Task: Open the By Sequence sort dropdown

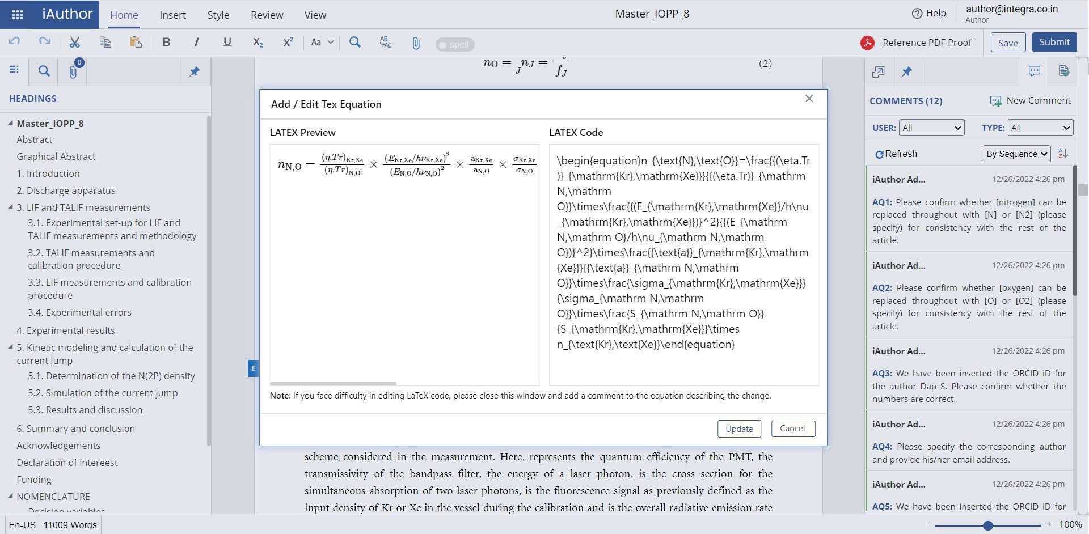Action: [1016, 154]
